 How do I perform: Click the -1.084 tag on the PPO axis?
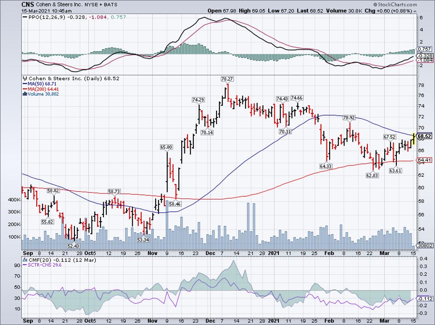(425, 60)
